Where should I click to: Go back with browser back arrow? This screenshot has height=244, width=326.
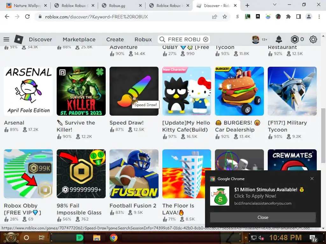tap(7, 17)
